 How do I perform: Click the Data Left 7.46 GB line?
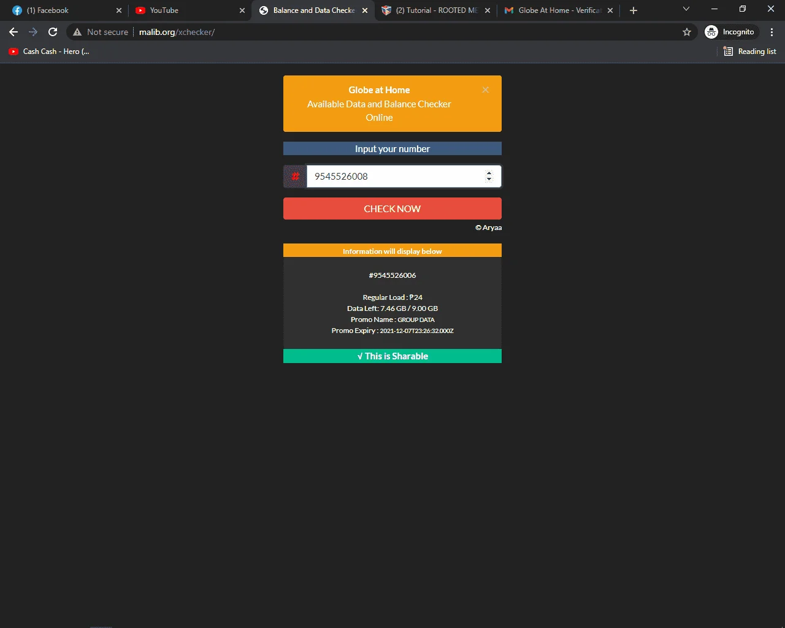click(392, 308)
